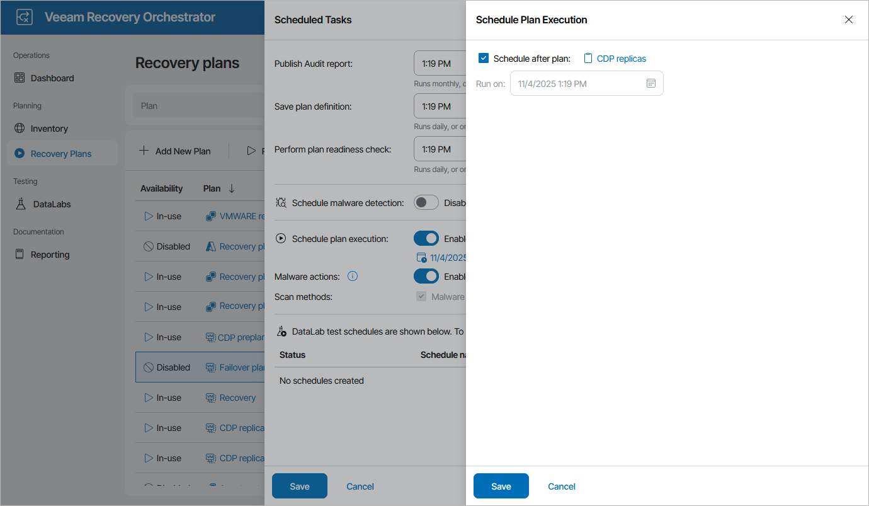Click the DataLabs flask icon

20,204
